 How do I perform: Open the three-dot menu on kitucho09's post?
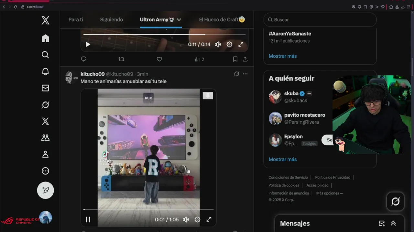tap(245, 74)
